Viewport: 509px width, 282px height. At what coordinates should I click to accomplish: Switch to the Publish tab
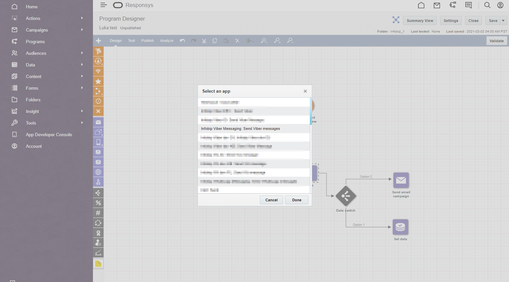(147, 41)
